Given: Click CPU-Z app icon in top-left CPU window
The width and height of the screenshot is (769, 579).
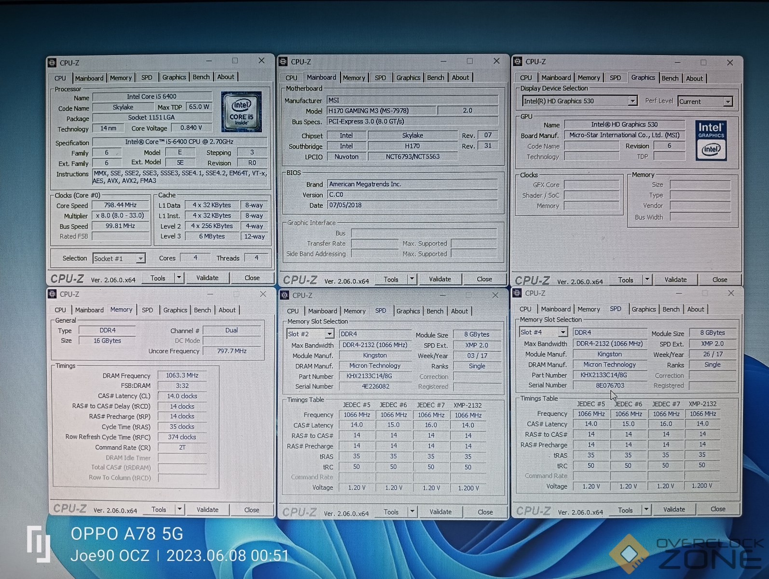Looking at the screenshot, I should click(52, 63).
